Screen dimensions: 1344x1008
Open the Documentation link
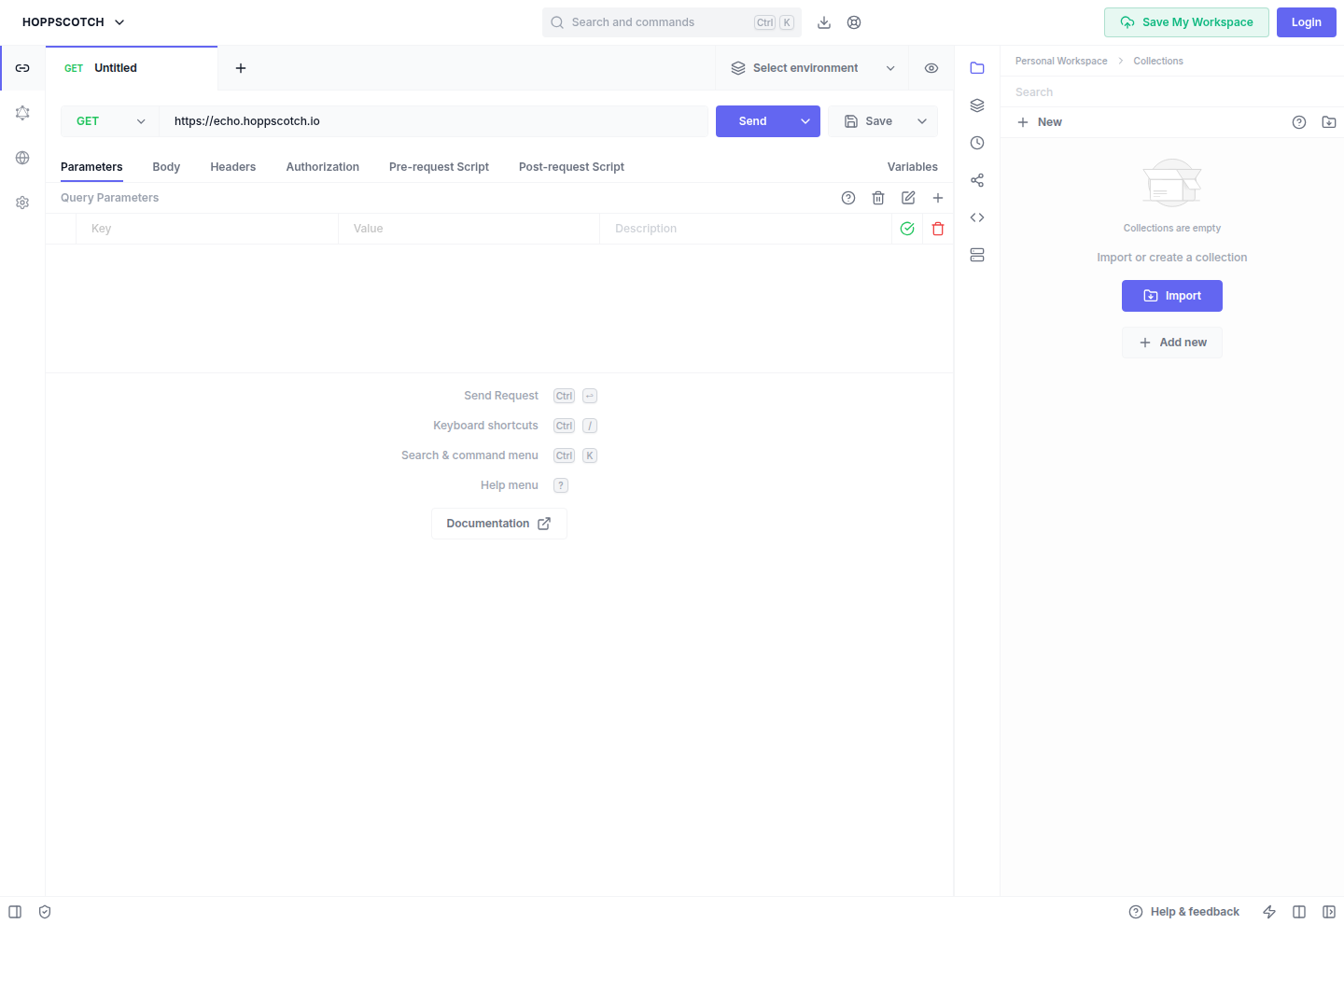(499, 524)
